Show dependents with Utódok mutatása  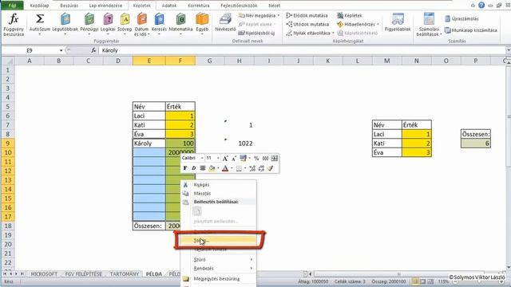[x=307, y=24]
